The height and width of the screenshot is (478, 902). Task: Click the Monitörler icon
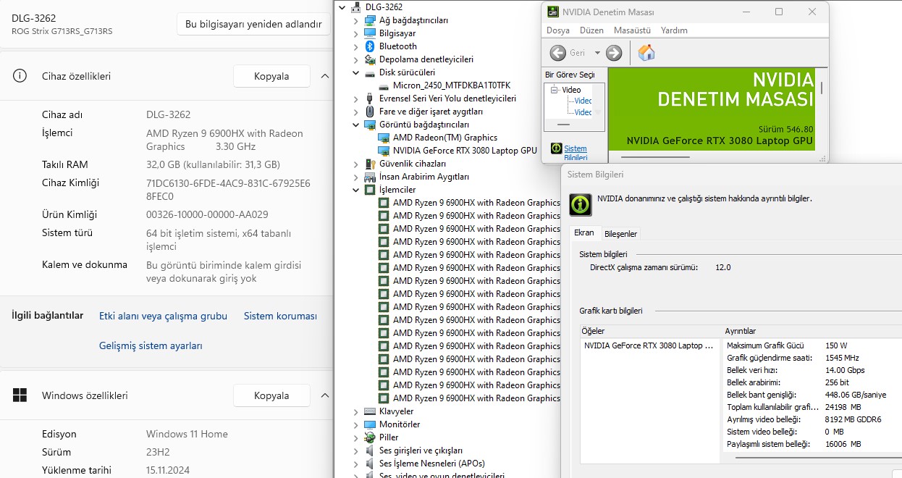coord(370,424)
